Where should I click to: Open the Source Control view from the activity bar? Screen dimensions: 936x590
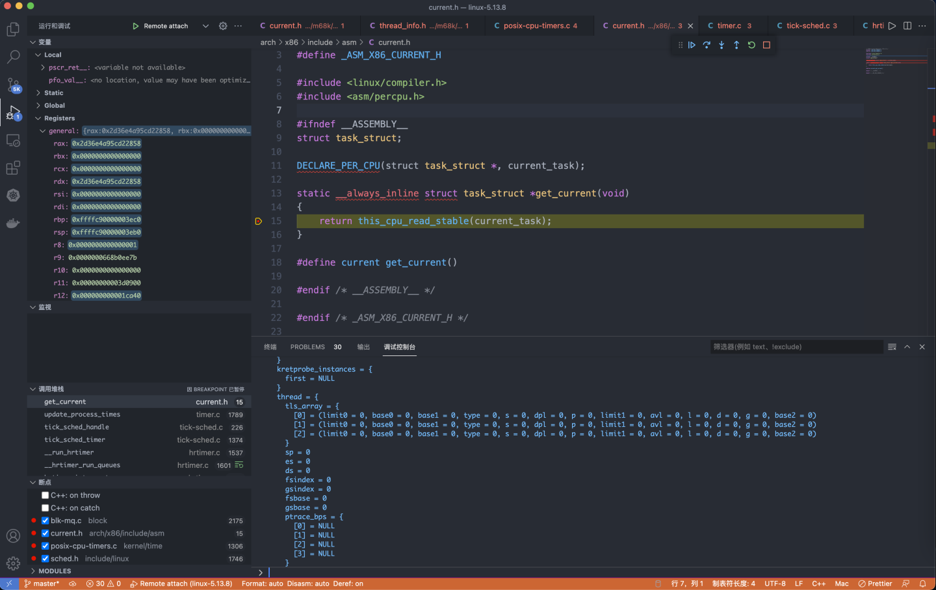(13, 85)
